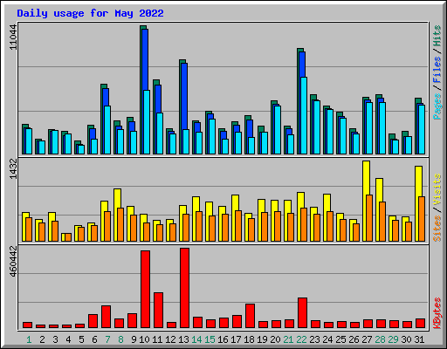Select the day label 9
447x349 pixels.
134,339
